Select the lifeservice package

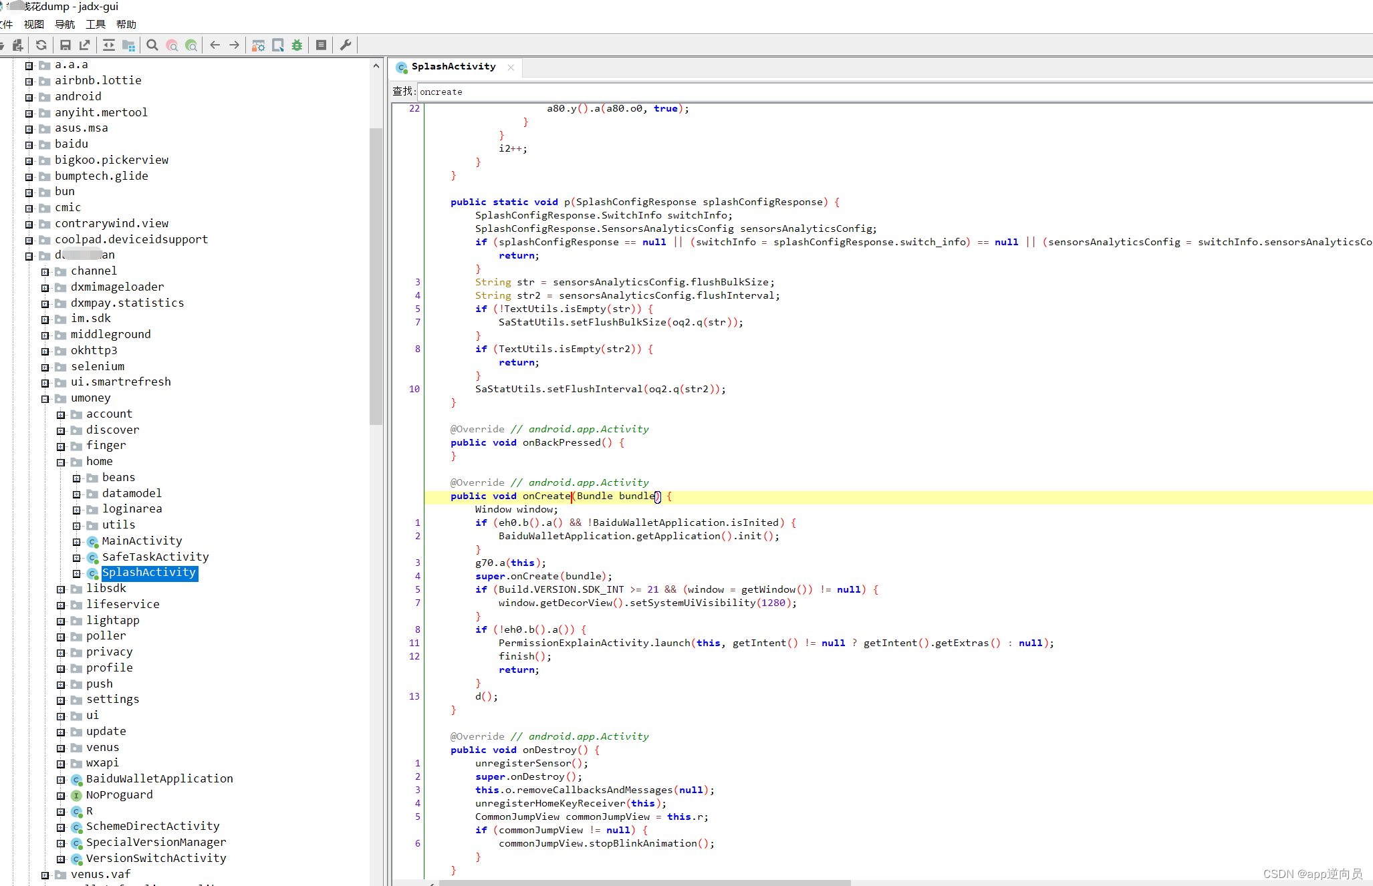[122, 604]
